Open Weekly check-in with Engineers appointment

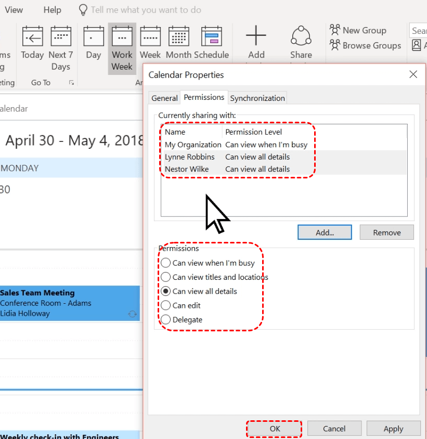(70, 435)
